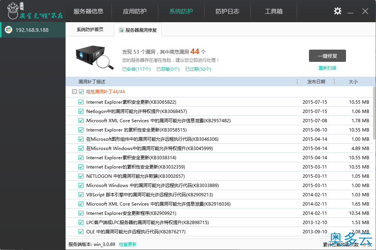Collapse the 高危漏洞补丁44/44 group
The image size is (376, 250).
coord(74,91)
